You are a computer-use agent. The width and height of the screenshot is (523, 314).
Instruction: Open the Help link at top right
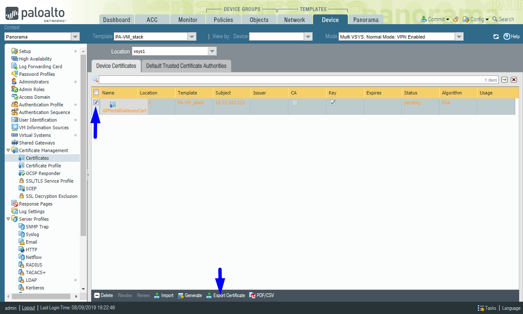click(x=511, y=36)
